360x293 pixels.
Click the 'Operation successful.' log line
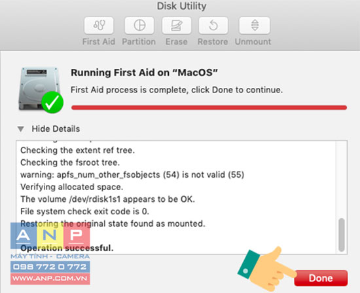click(x=67, y=248)
